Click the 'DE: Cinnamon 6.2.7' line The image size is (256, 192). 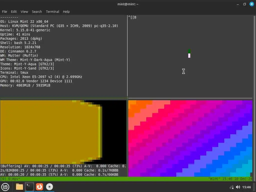tap(18, 51)
